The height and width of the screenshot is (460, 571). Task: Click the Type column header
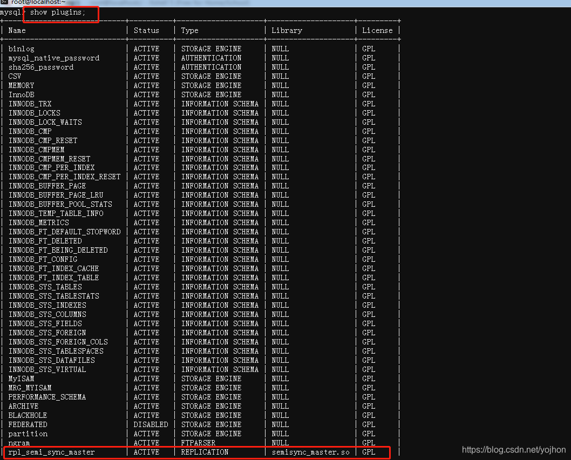pyautogui.click(x=189, y=30)
